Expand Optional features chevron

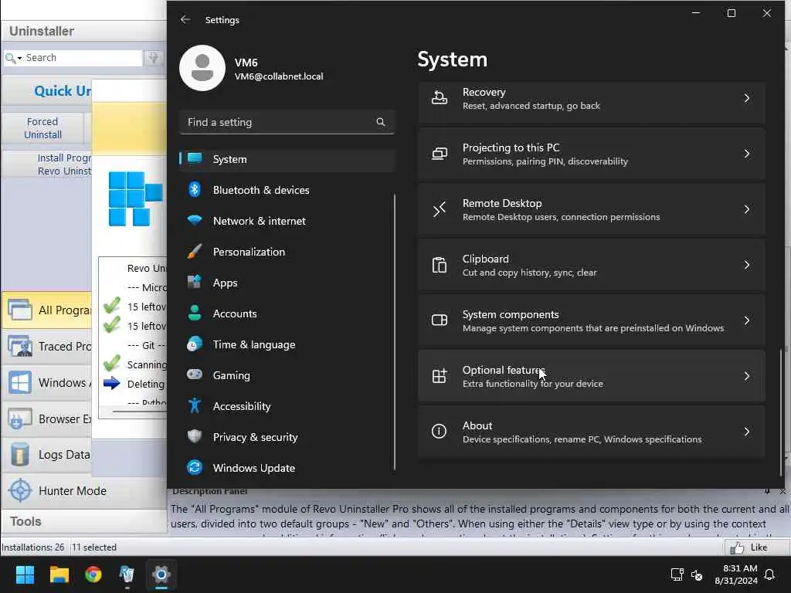[747, 376]
